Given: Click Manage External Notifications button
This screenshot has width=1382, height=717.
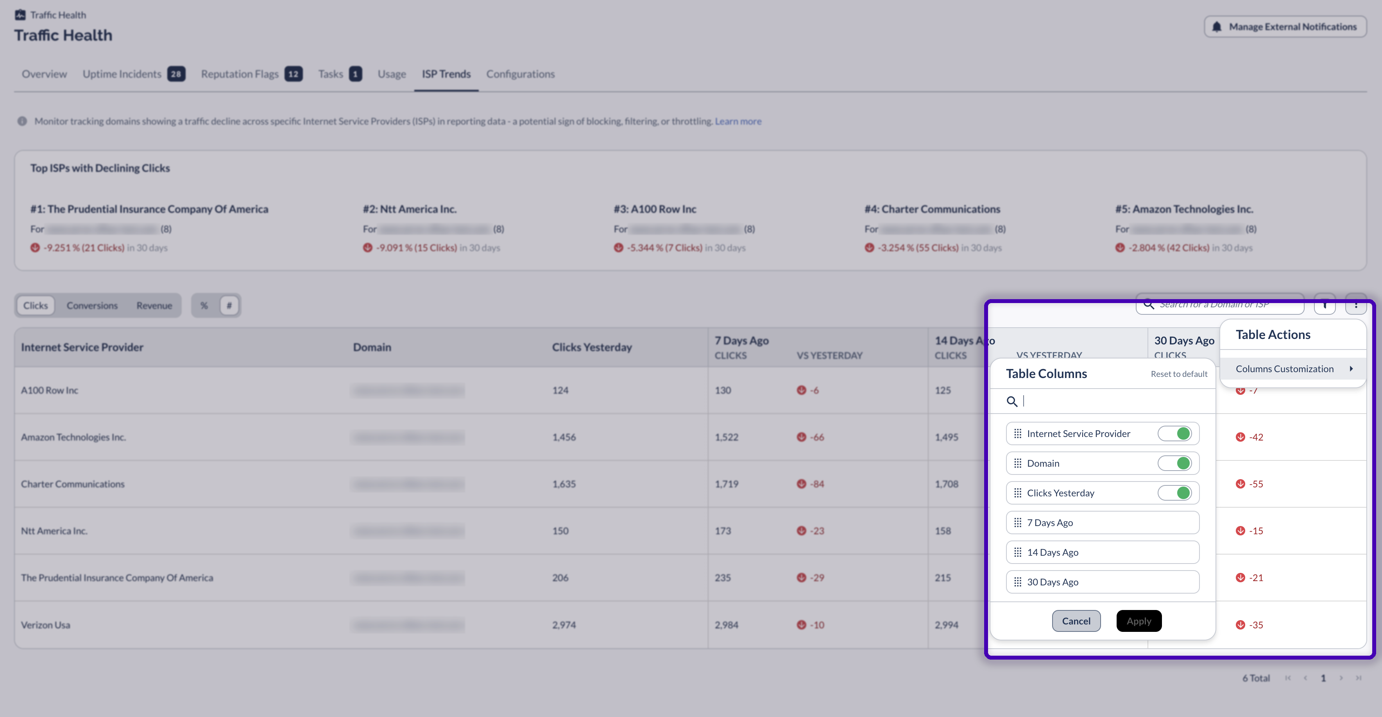Looking at the screenshot, I should pos(1285,27).
